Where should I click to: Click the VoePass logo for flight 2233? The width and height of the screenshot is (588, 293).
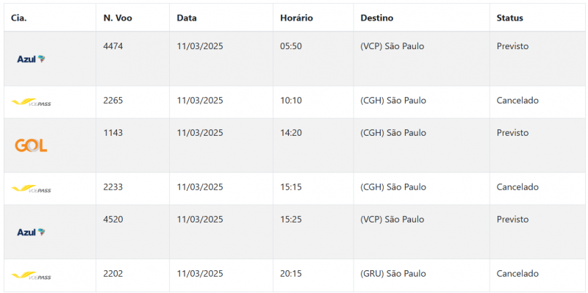(31, 189)
